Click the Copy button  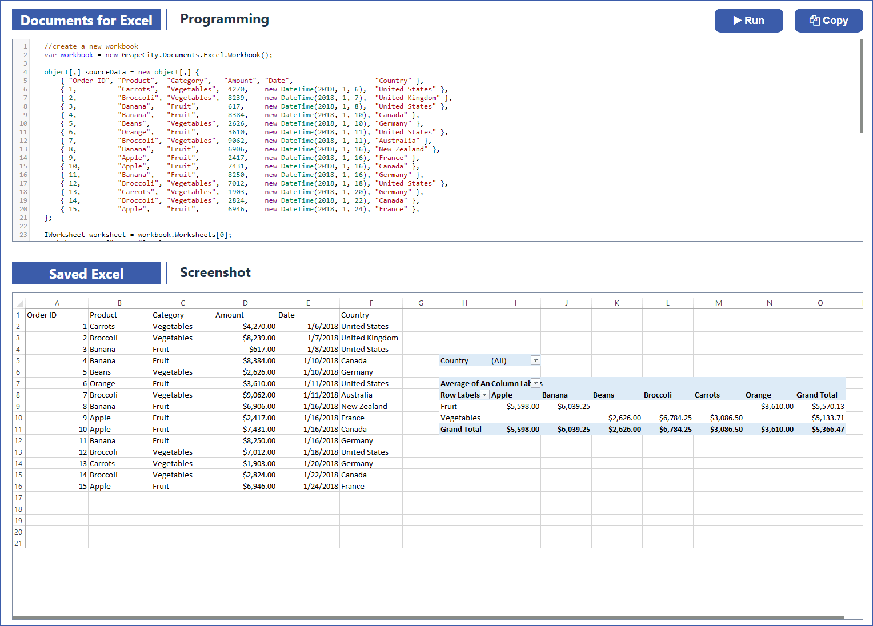828,21
